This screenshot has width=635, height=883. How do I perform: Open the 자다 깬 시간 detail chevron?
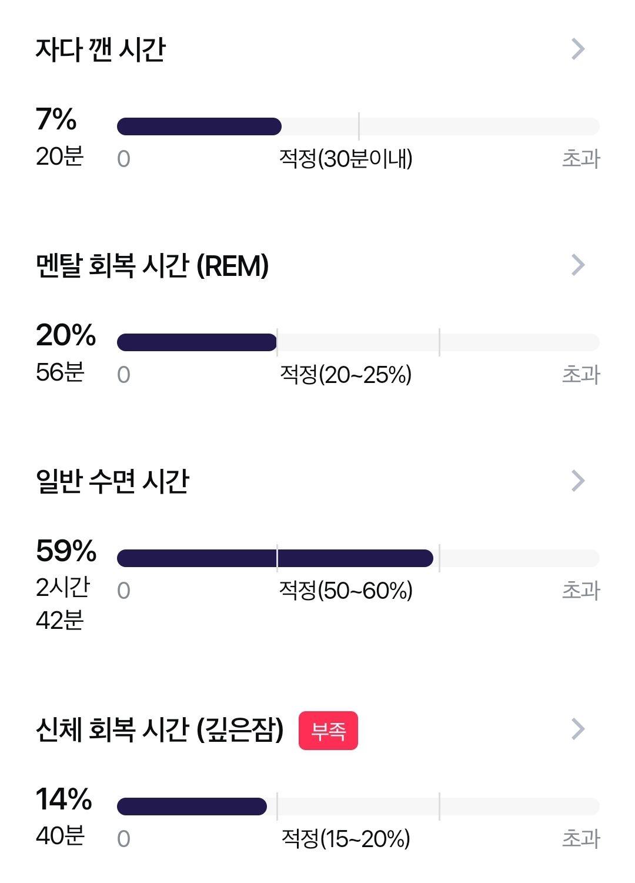(x=578, y=49)
